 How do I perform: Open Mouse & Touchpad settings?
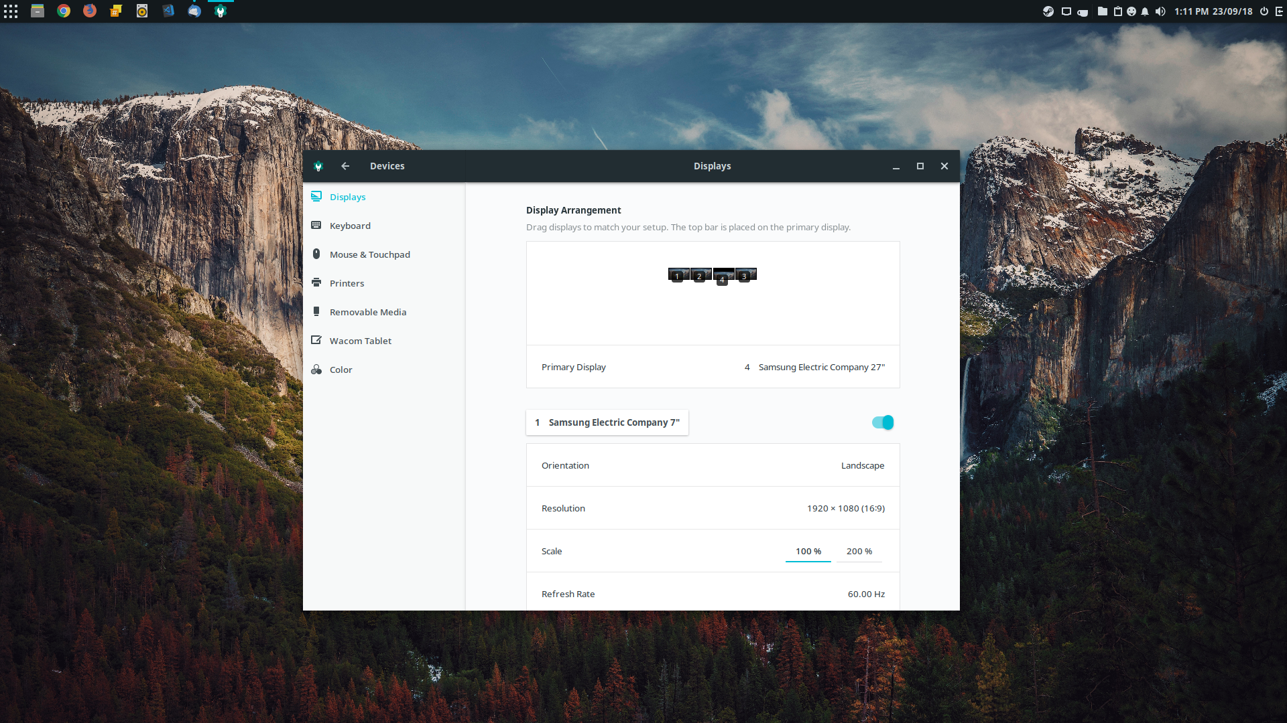point(383,254)
